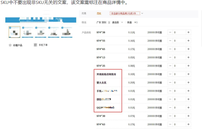The image size is (202, 129).
Task: Click the quantity field for ST4*30
Action: (179, 116)
